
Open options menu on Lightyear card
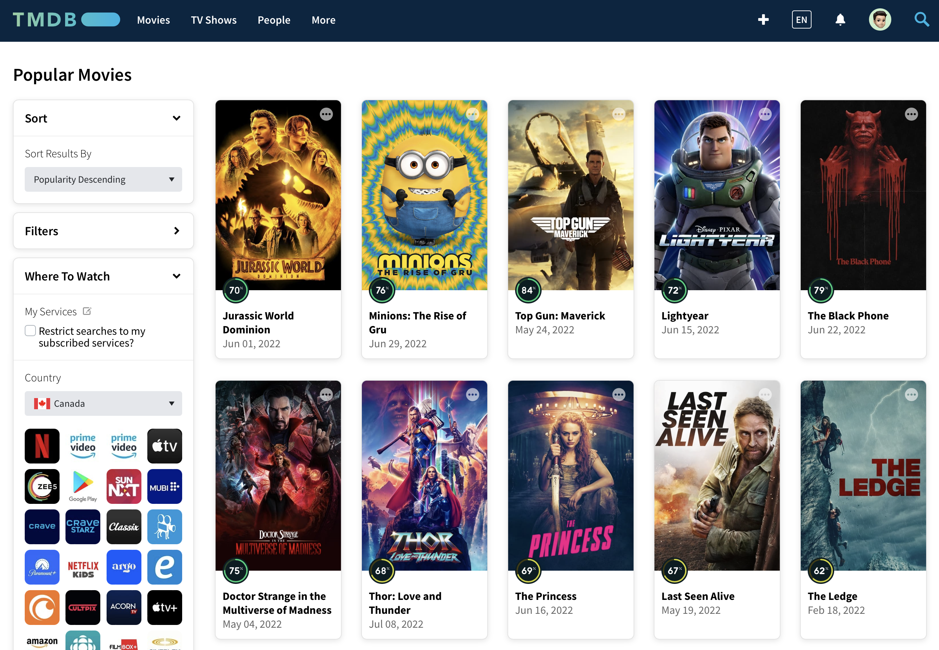click(x=765, y=114)
